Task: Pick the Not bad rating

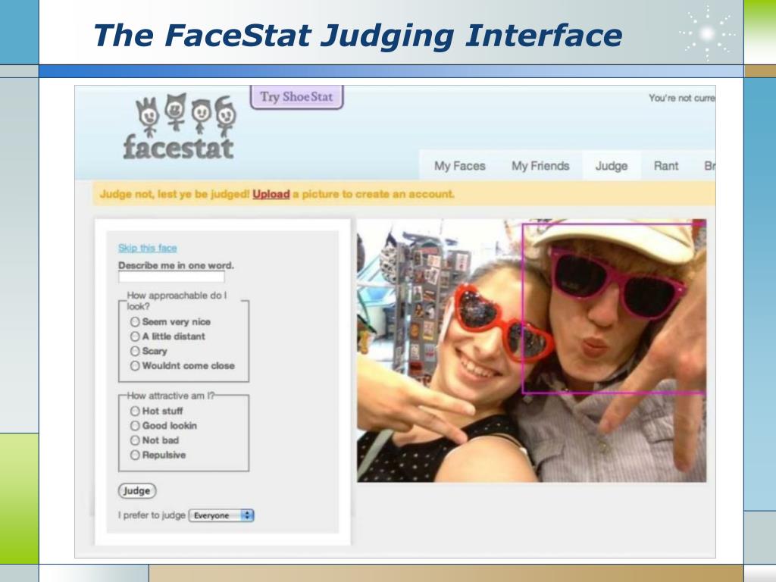Action: [135, 440]
